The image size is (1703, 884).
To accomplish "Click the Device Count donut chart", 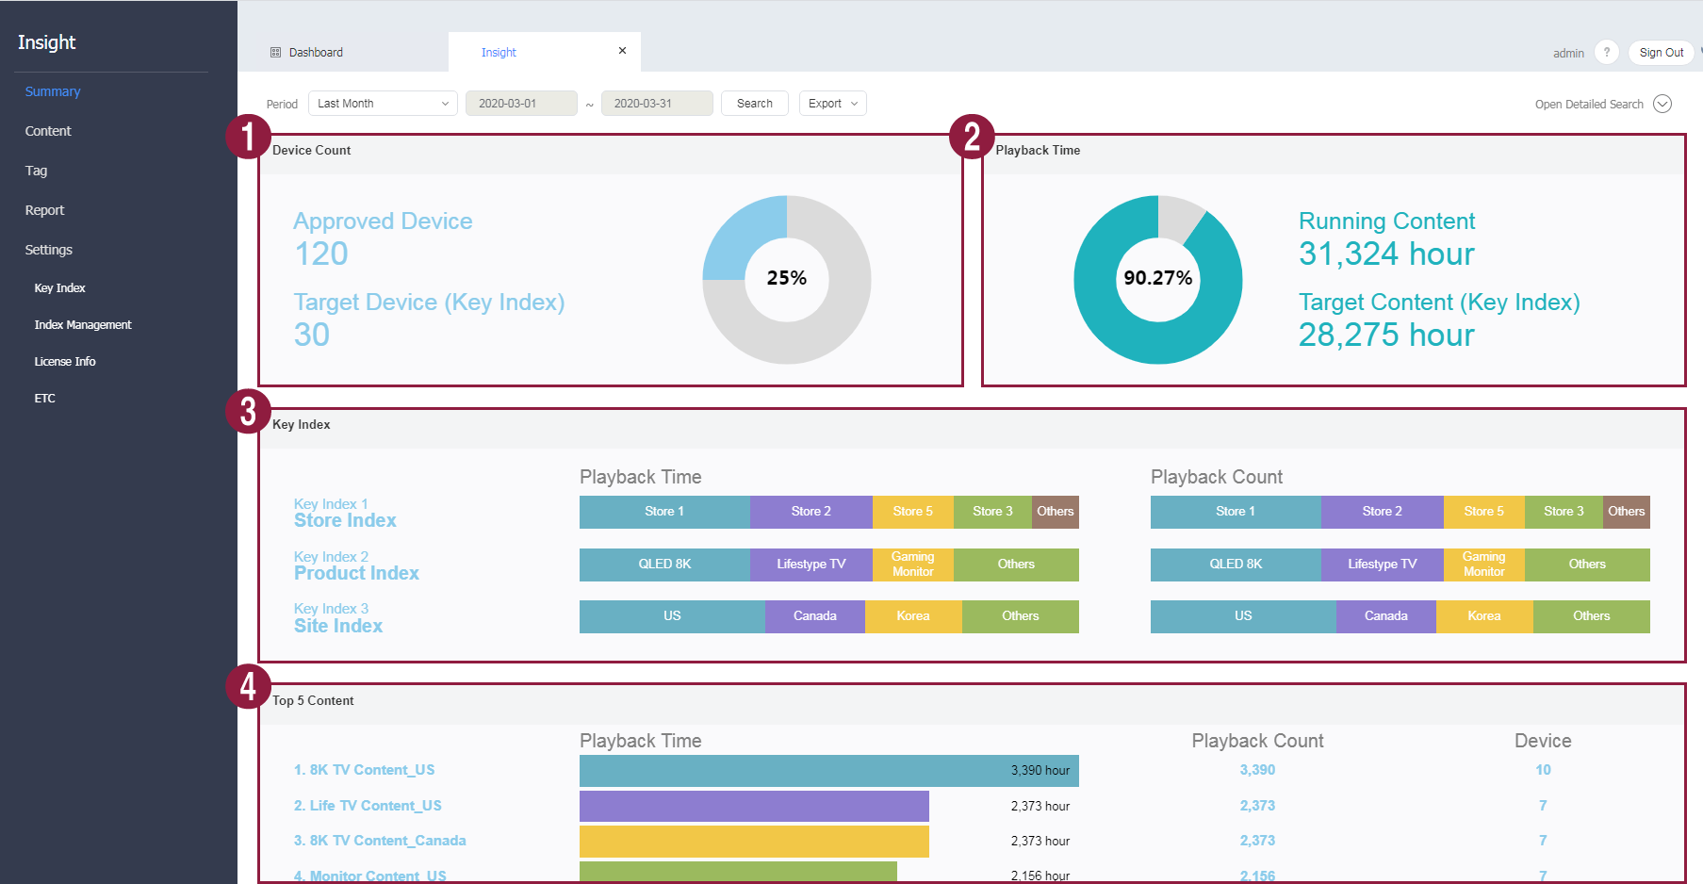I will 787,279.
